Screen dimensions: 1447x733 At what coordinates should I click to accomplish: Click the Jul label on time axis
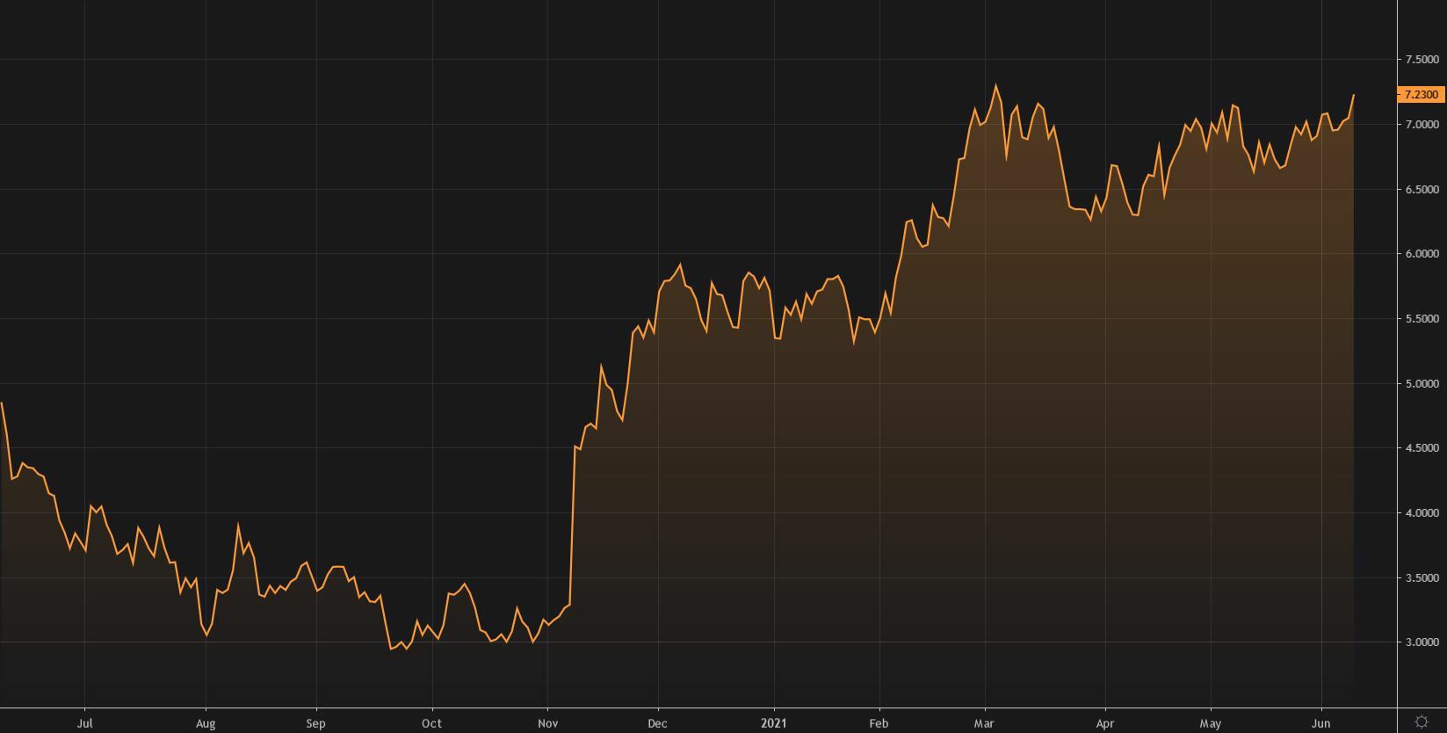click(x=84, y=723)
